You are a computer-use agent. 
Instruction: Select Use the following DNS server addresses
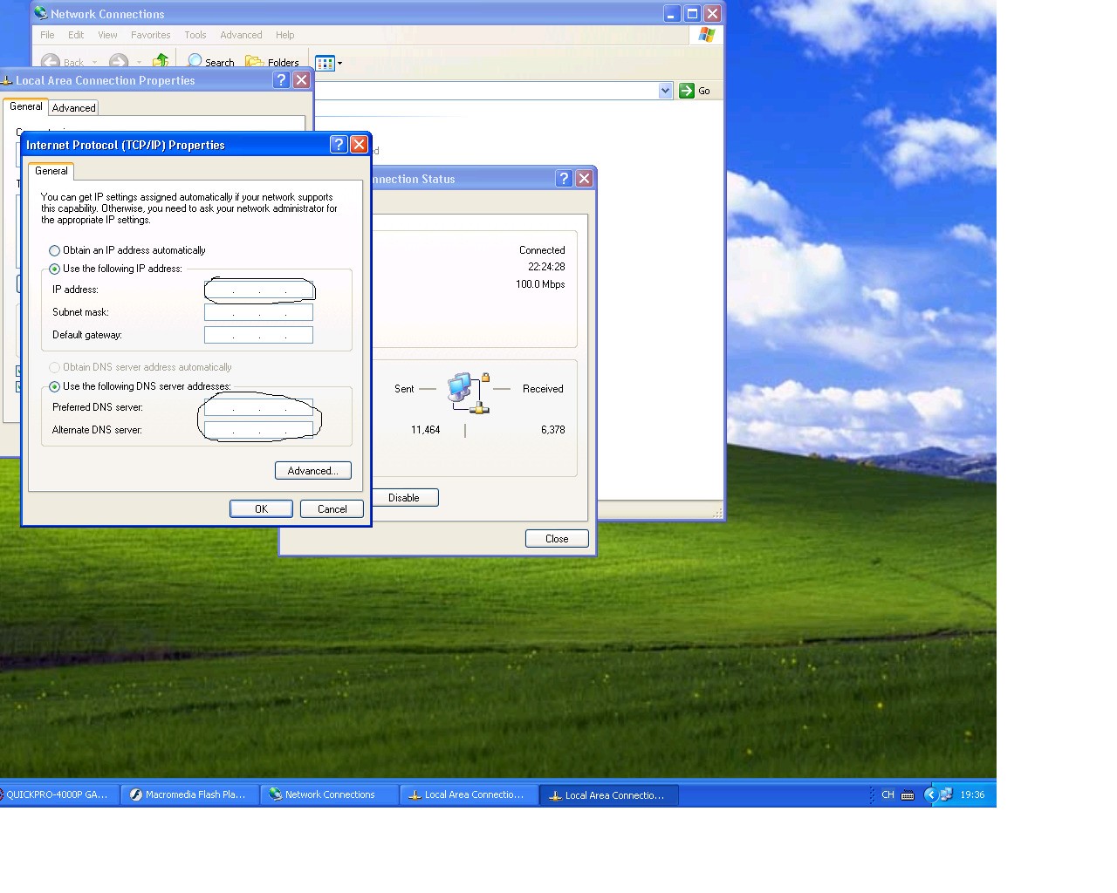click(x=140, y=386)
